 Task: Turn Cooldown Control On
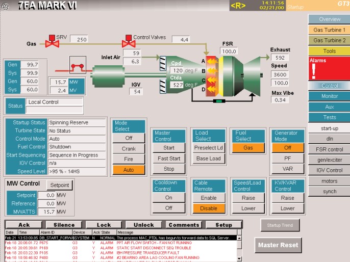point(169,198)
